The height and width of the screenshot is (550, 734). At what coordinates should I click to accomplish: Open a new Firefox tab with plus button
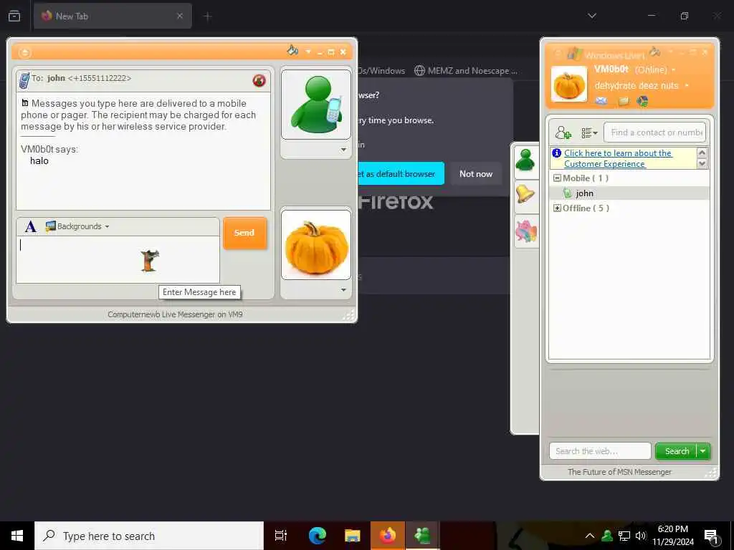point(208,16)
